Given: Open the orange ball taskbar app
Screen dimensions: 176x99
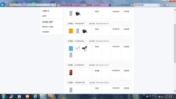Looking at the screenshot, I should pos(28,96).
